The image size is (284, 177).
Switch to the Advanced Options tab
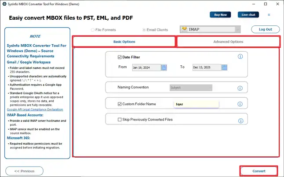(228, 42)
